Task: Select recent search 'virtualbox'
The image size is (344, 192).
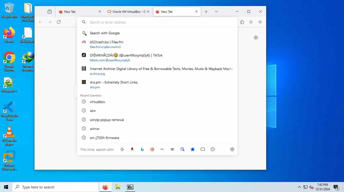Action: (157, 102)
